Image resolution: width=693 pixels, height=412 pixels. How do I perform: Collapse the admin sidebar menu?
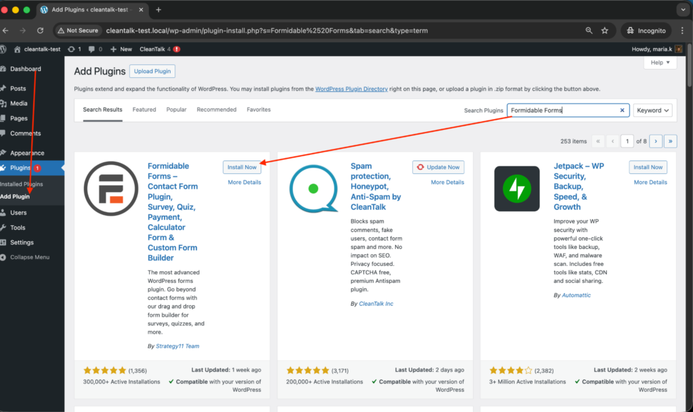(x=28, y=256)
